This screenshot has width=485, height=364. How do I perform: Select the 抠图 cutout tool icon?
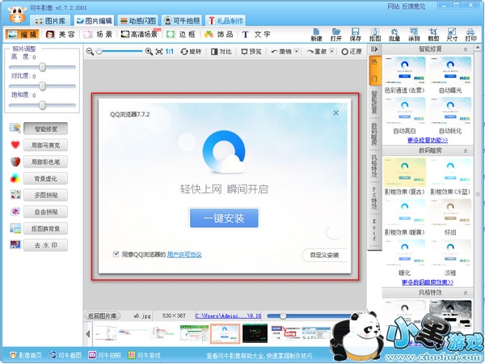375,35
